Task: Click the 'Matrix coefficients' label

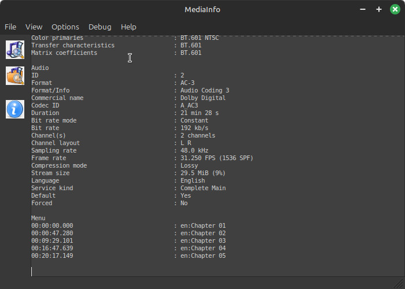Action: [64, 53]
